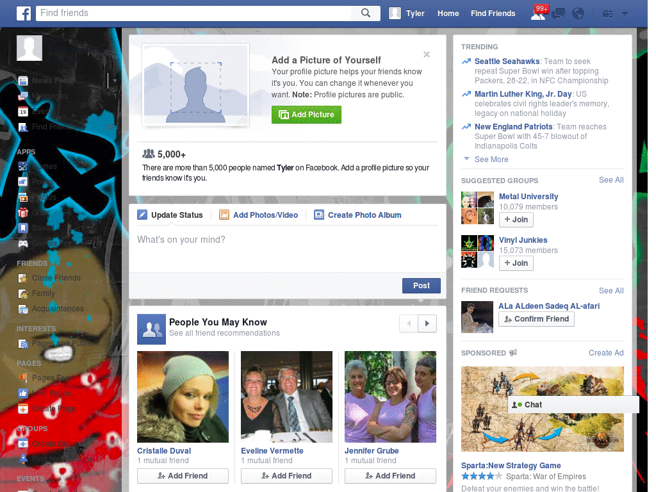The image size is (656, 492).
Task: Open Seattle Seahawks trending topic
Action: pos(507,61)
